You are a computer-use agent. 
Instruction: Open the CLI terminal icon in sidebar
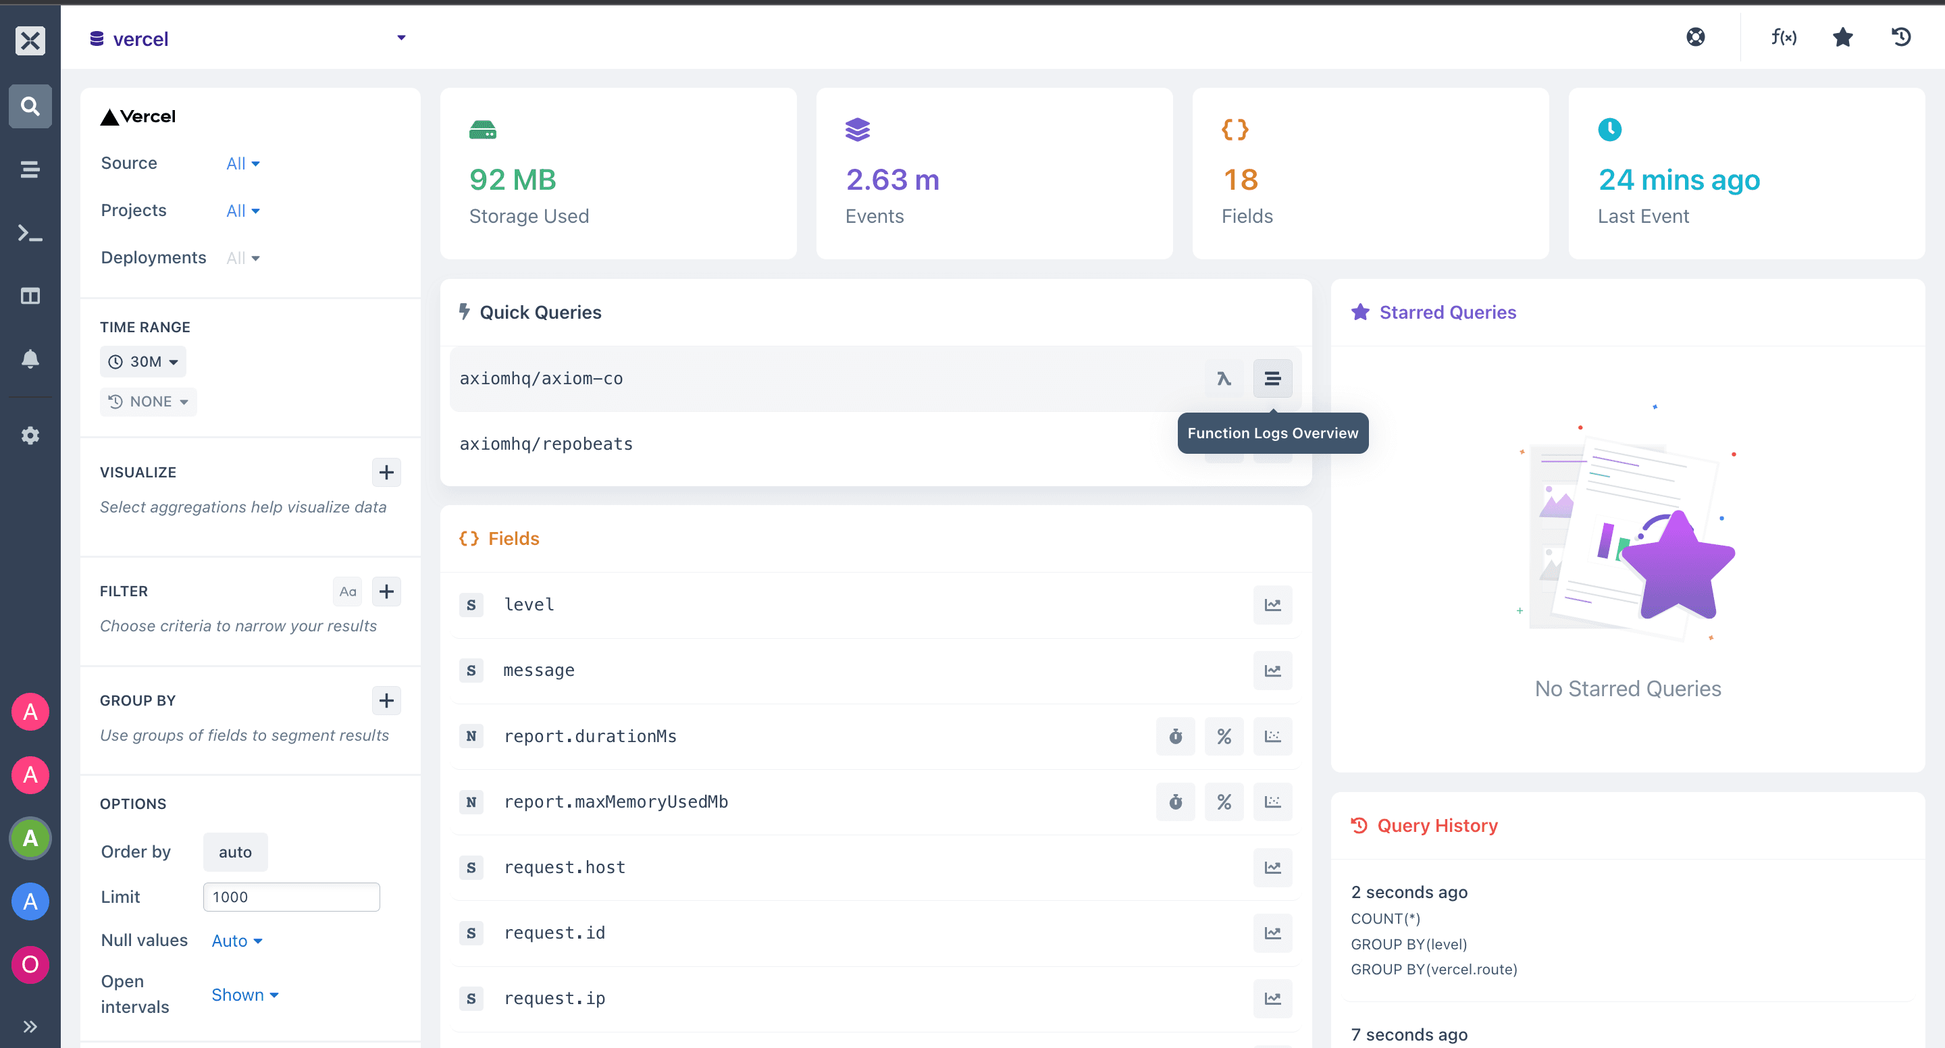click(30, 234)
